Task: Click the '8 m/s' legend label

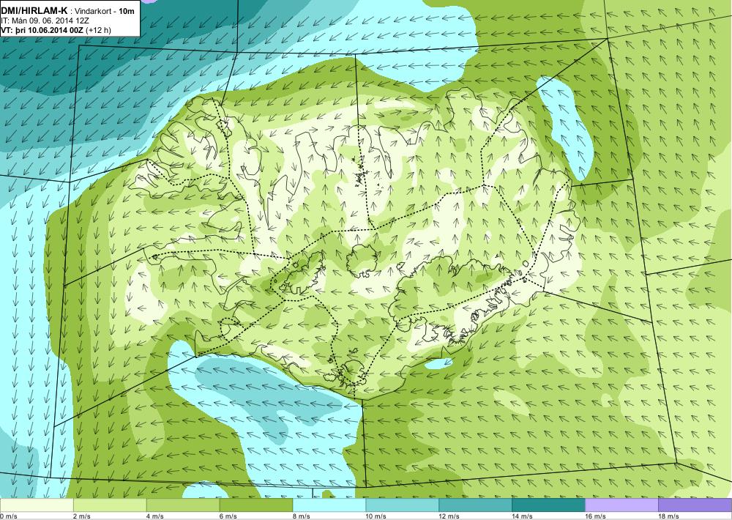Action: [301, 516]
